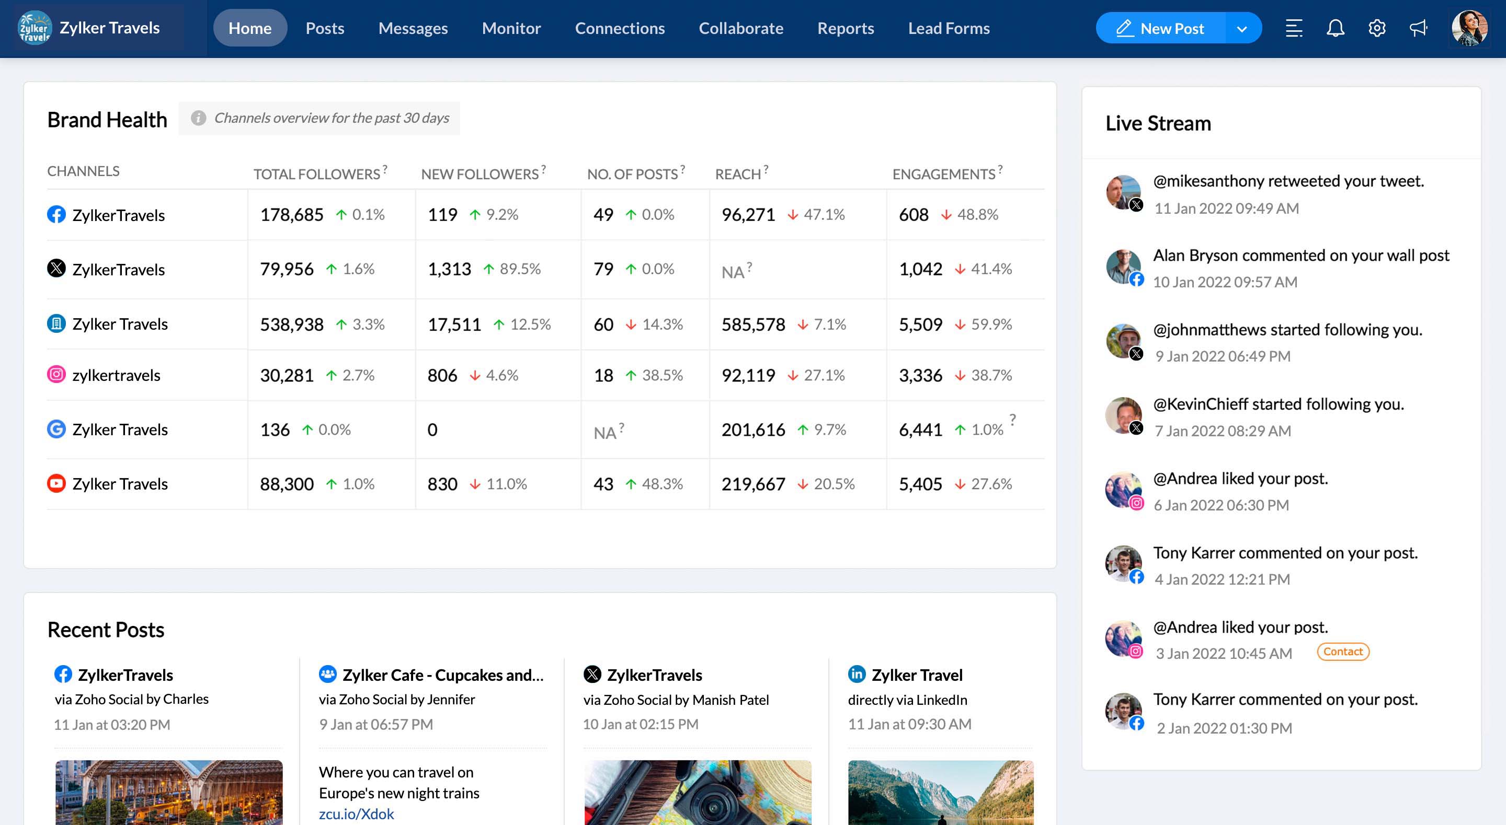Click the Google Zylker Travels channel icon
The image size is (1506, 825).
coord(56,429)
